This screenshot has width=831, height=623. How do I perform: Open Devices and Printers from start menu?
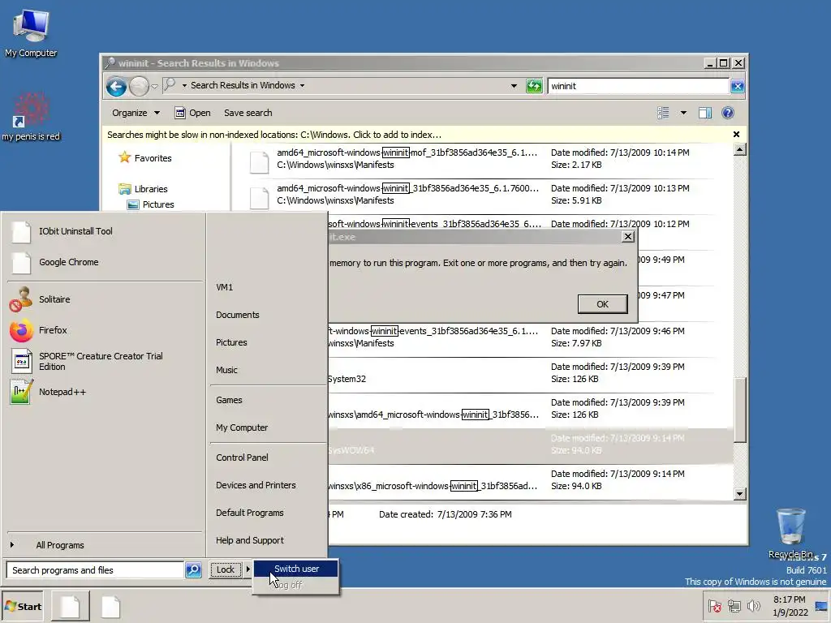(256, 485)
